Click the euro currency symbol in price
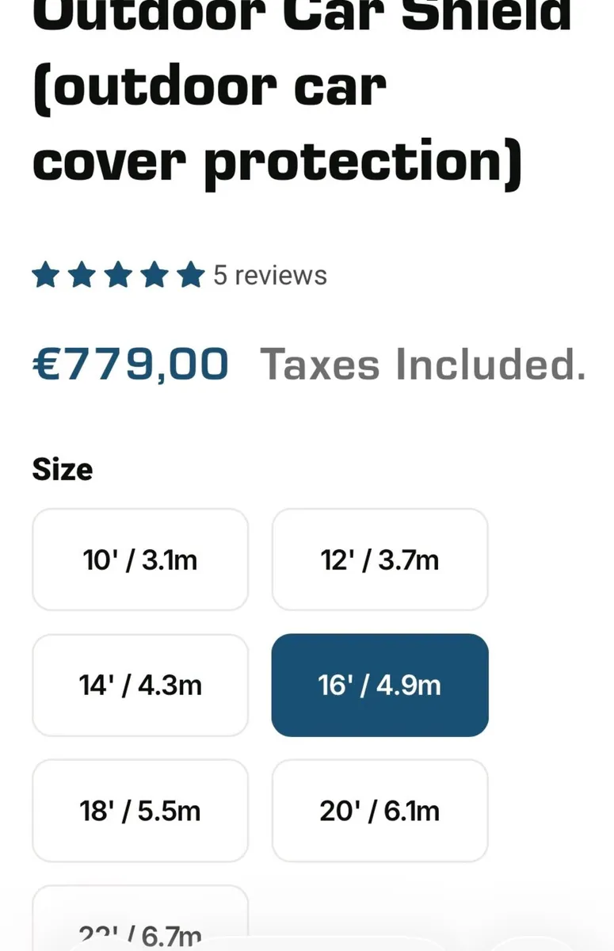This screenshot has height=951, width=614. [x=44, y=365]
